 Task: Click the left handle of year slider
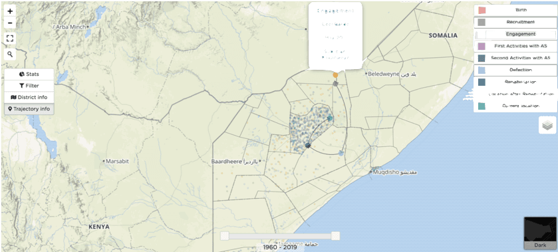(x=224, y=235)
